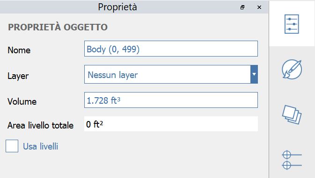Click the Nome label
Viewport: 315px width, 178px height.
click(19, 50)
